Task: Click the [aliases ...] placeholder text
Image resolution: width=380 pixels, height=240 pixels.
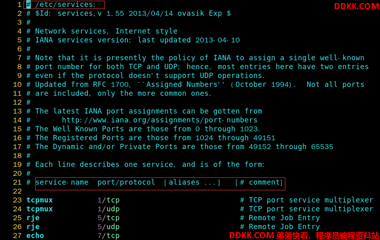Action: tap(192, 182)
